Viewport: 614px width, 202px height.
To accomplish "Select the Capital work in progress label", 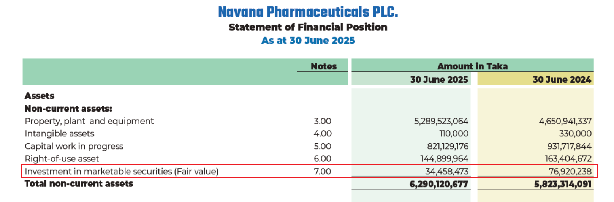I will 74,146.
